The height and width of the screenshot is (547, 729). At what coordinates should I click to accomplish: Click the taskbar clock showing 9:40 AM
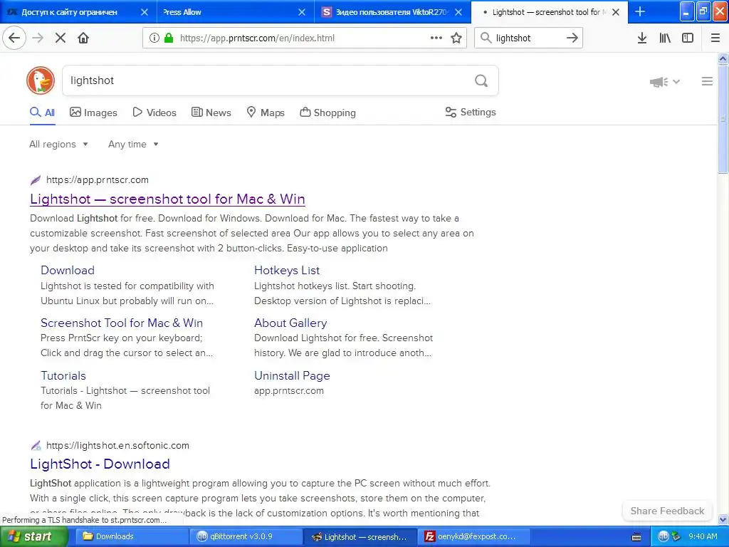[703, 536]
